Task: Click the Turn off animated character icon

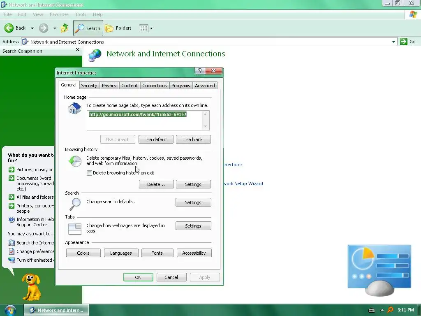Action: tap(11, 260)
